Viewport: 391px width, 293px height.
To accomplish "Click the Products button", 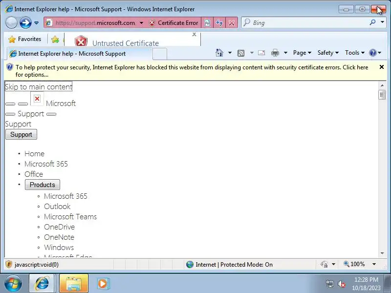I will [43, 185].
